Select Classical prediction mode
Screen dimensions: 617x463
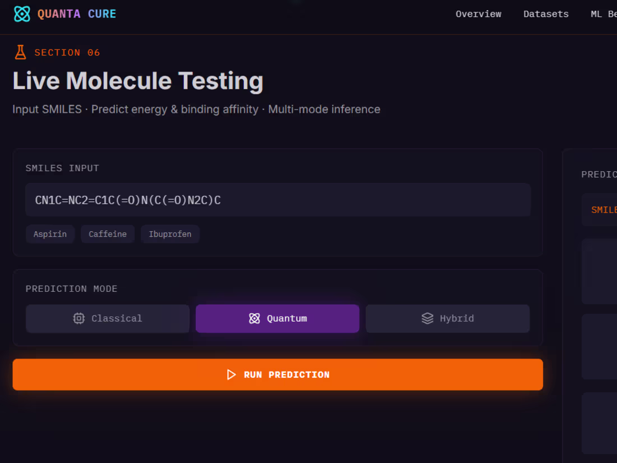click(x=108, y=318)
